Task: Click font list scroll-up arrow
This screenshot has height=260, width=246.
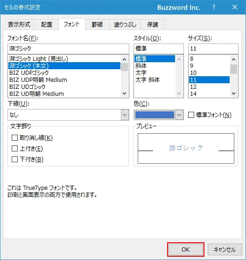Action: click(124, 59)
